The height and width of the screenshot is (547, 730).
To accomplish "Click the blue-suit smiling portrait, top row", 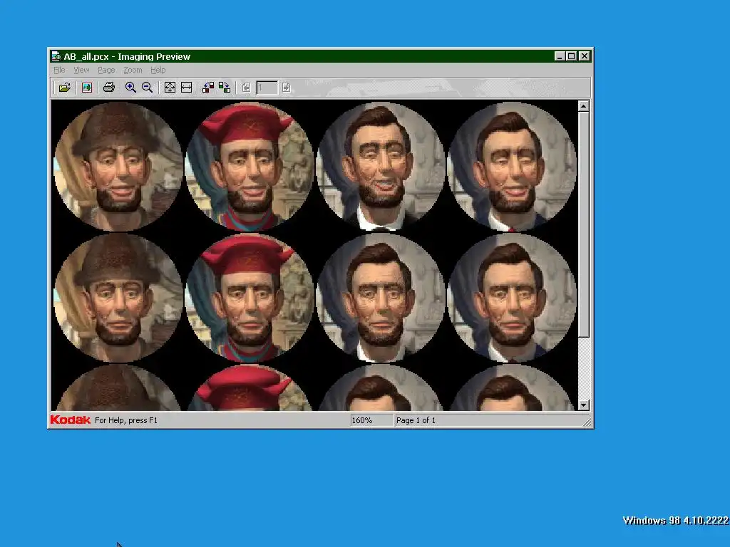I will click(x=512, y=167).
